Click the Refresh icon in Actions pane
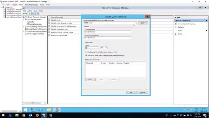This screenshot has height=118, width=209. point(176,27)
